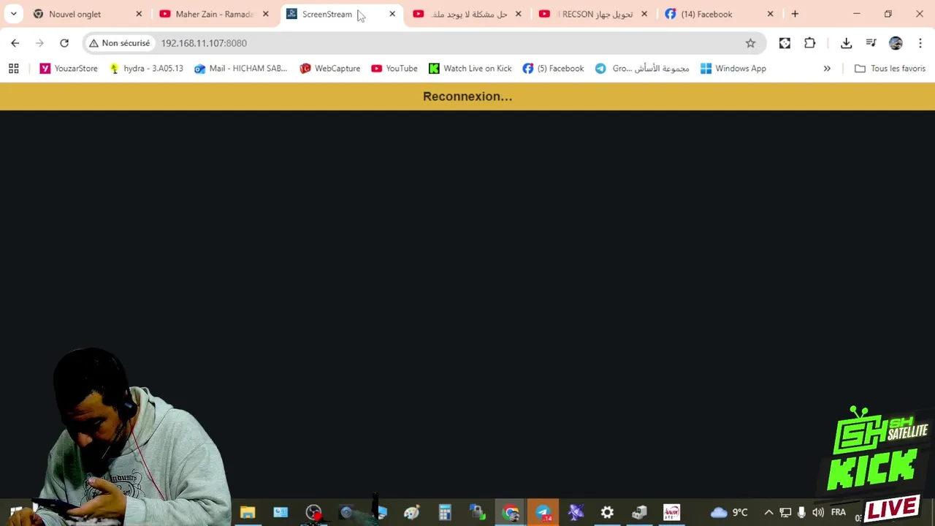
Task: Open the Paint palette taskbar icon
Action: 412,513
